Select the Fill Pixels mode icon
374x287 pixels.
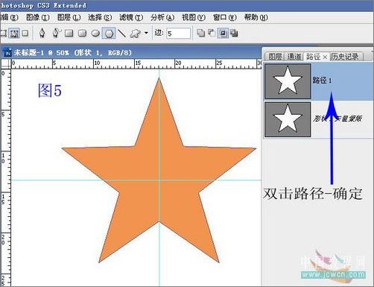[x=25, y=33]
